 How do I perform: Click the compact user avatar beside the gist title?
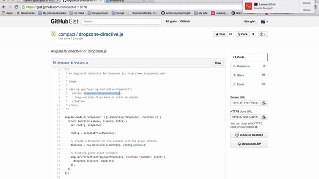pos(53,34)
